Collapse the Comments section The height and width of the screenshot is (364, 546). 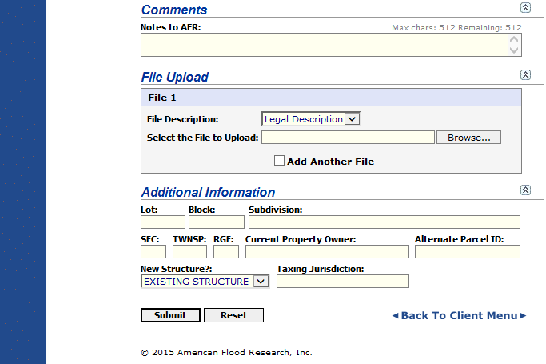tap(525, 7)
